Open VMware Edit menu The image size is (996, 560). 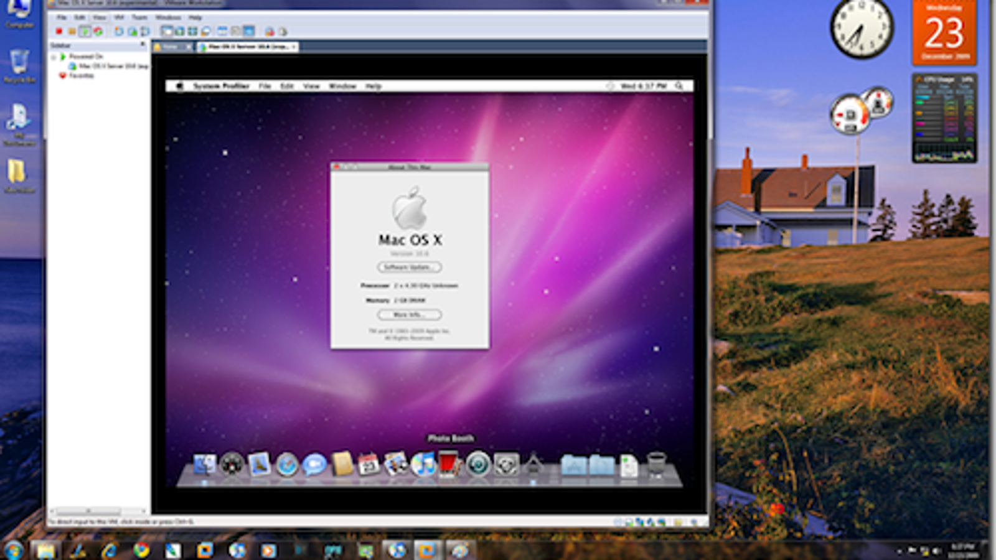coord(80,17)
